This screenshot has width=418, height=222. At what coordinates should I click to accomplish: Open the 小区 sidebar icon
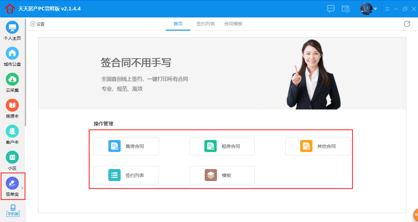click(x=12, y=157)
